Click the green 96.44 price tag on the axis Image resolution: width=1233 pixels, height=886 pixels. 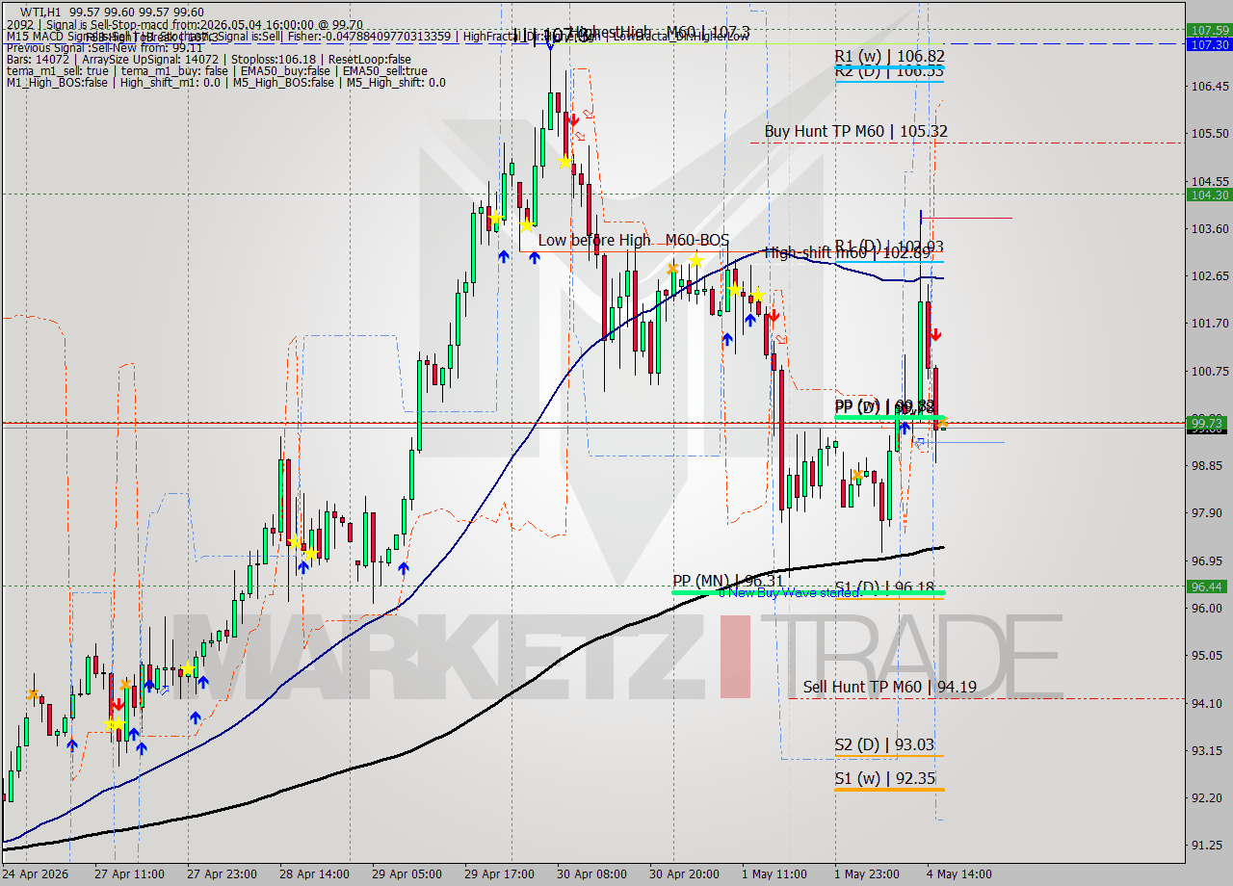point(1208,586)
